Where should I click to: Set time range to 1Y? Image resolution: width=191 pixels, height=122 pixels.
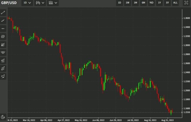(160, 3)
